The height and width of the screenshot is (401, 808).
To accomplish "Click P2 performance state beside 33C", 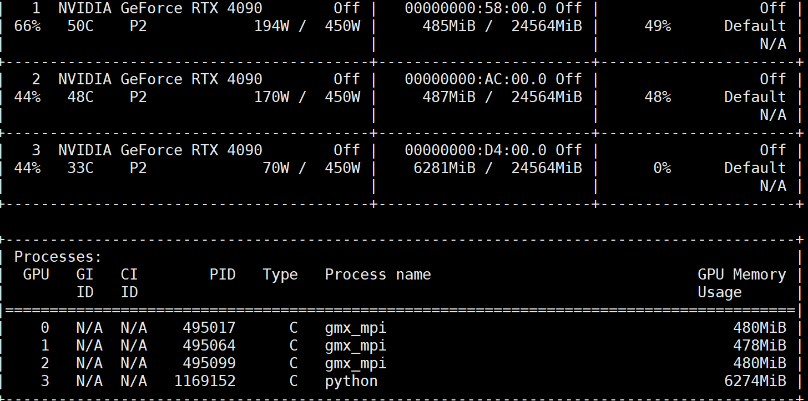I will click(138, 168).
